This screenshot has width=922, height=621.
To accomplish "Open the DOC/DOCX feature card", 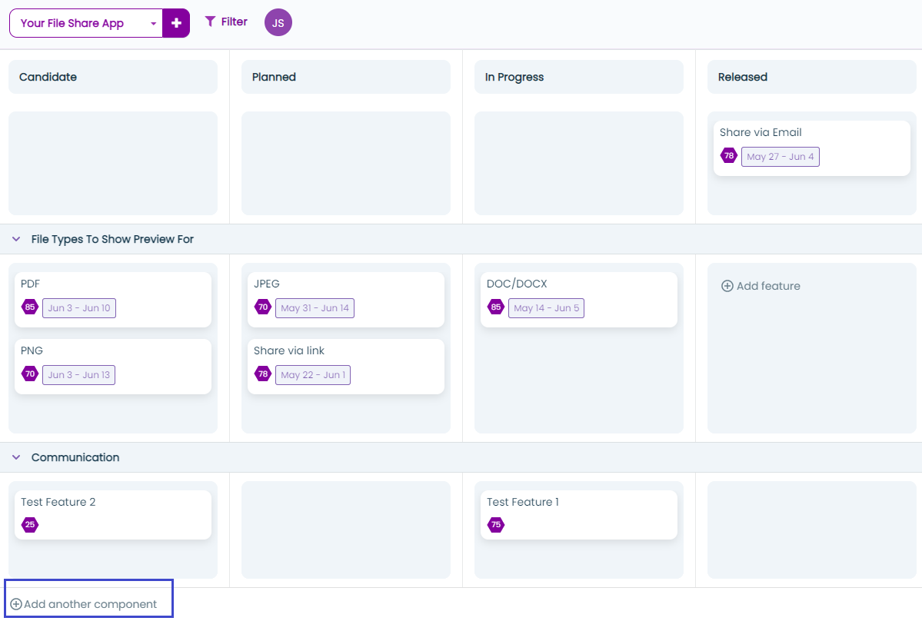I will (578, 285).
